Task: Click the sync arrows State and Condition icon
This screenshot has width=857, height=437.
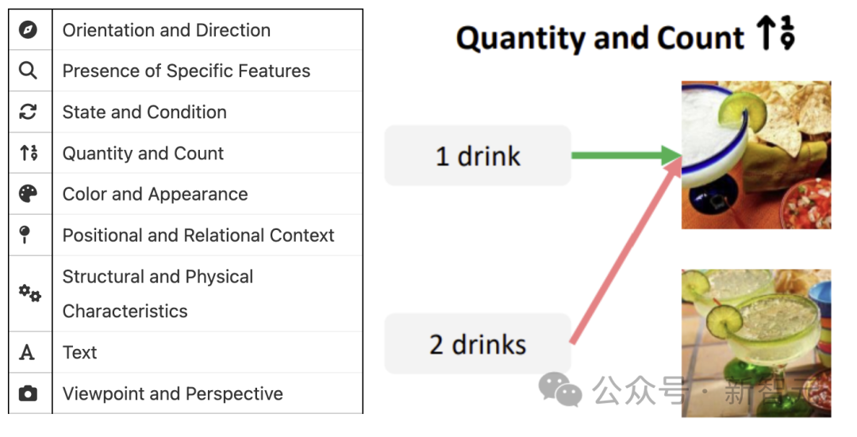Action: [29, 112]
